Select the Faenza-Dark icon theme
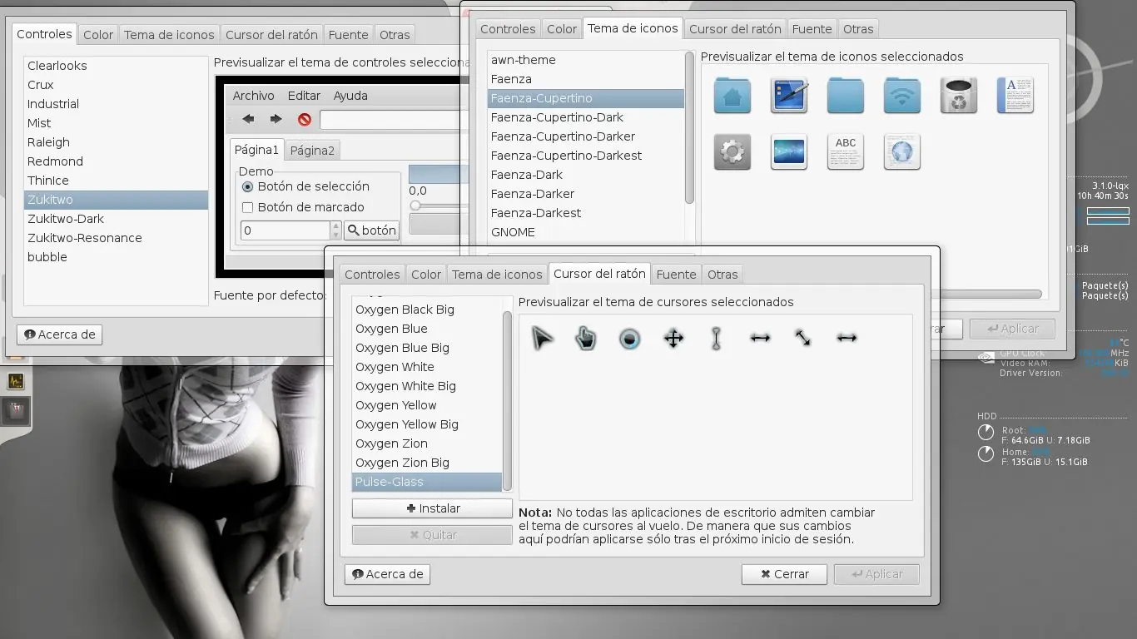The height and width of the screenshot is (639, 1137). pyautogui.click(x=586, y=175)
